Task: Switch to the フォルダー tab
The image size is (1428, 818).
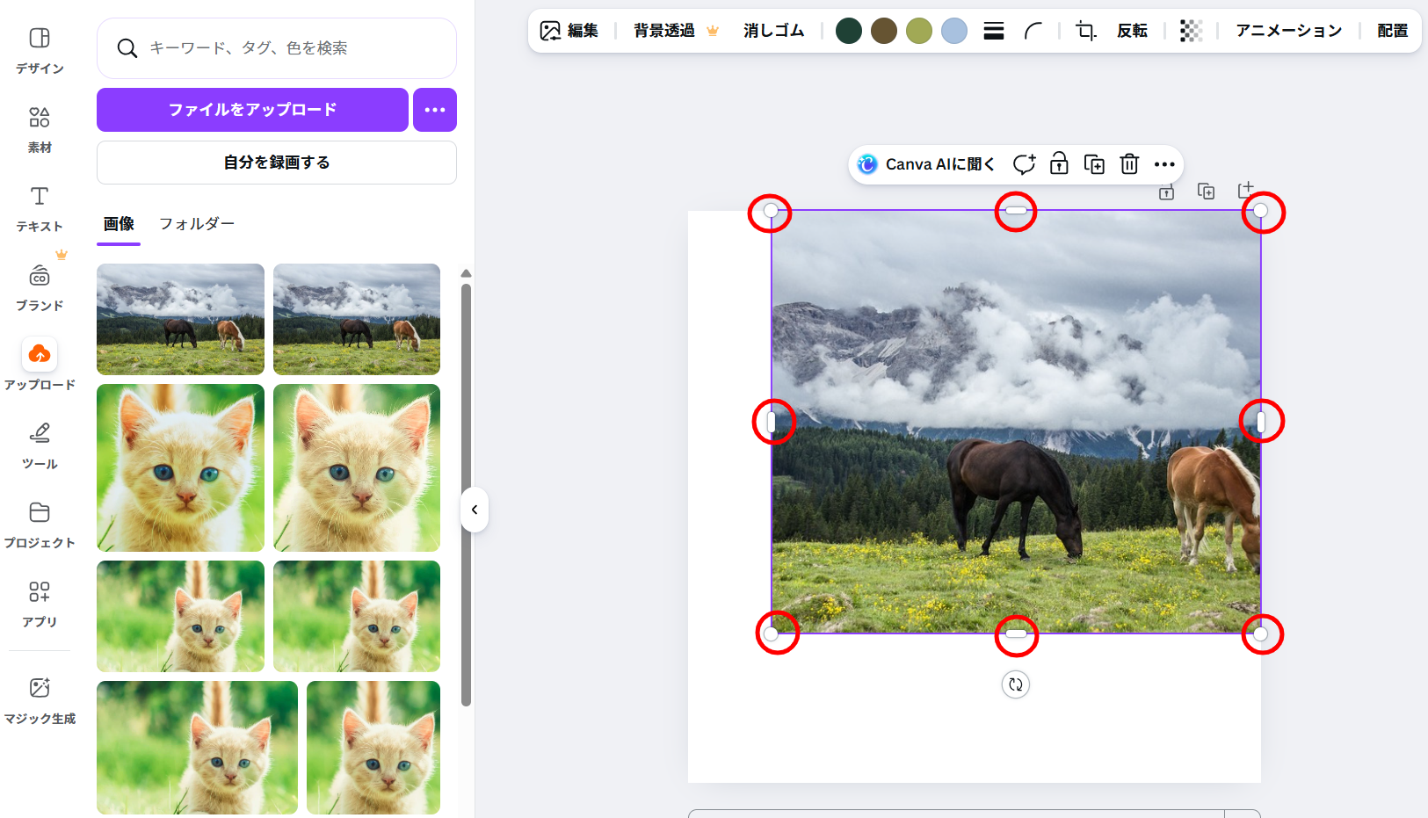Action: click(x=197, y=224)
